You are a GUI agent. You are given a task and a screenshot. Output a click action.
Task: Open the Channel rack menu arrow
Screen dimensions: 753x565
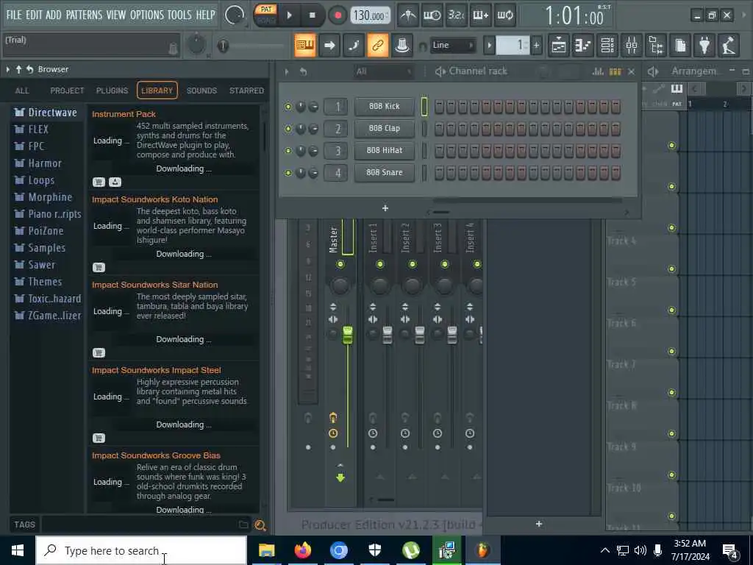[x=287, y=71]
